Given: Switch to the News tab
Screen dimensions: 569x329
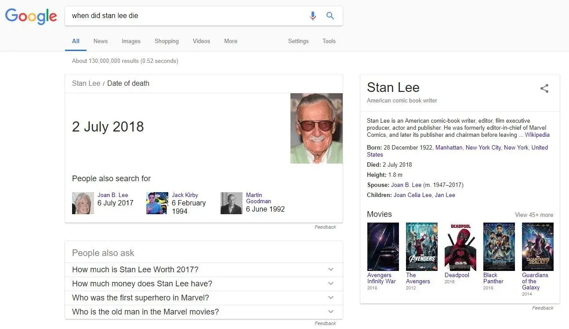Looking at the screenshot, I should click(100, 41).
